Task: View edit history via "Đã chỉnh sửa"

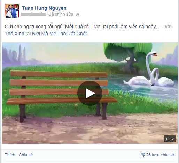Action: [61, 14]
